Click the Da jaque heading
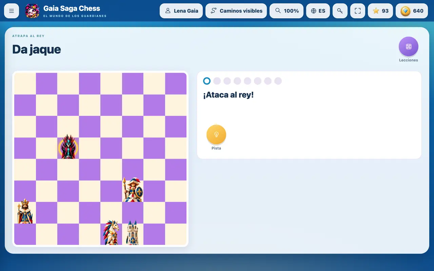434x271 pixels. click(37, 49)
